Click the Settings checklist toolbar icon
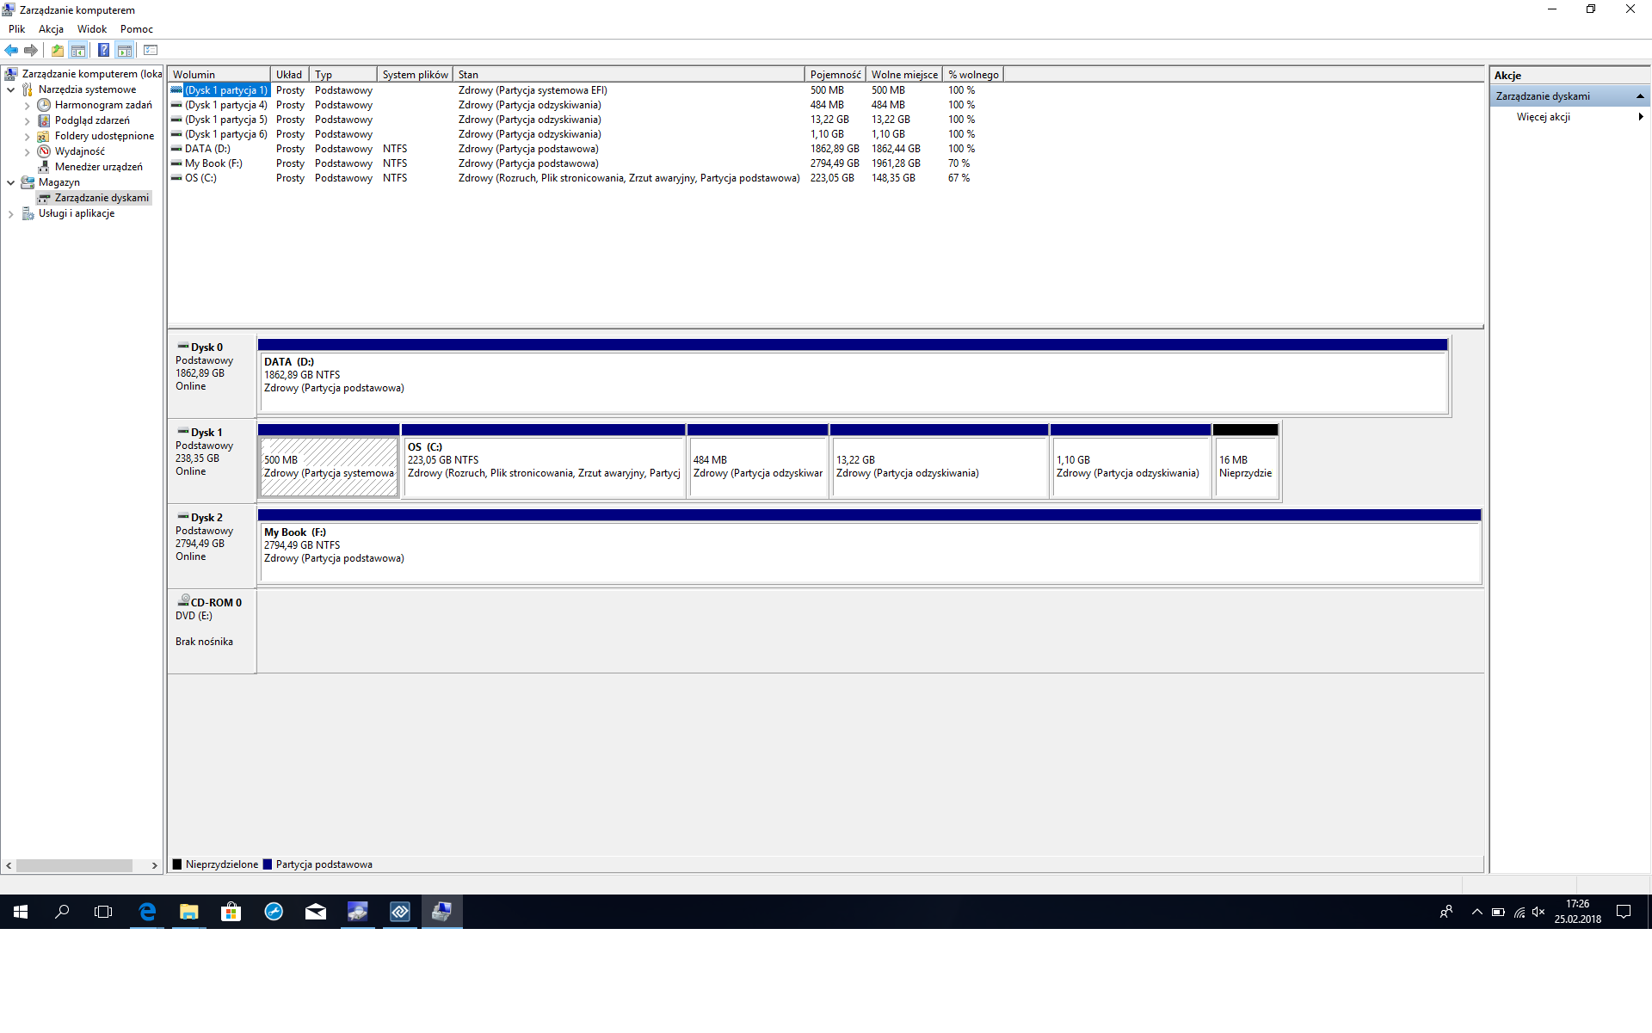Screen dimensions: 1652x1033 coord(151,50)
